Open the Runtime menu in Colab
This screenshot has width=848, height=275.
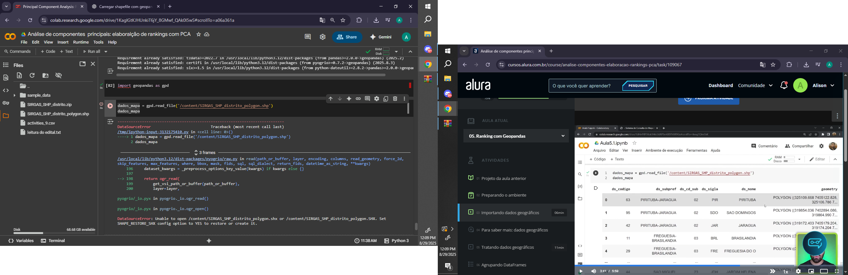coord(81,43)
